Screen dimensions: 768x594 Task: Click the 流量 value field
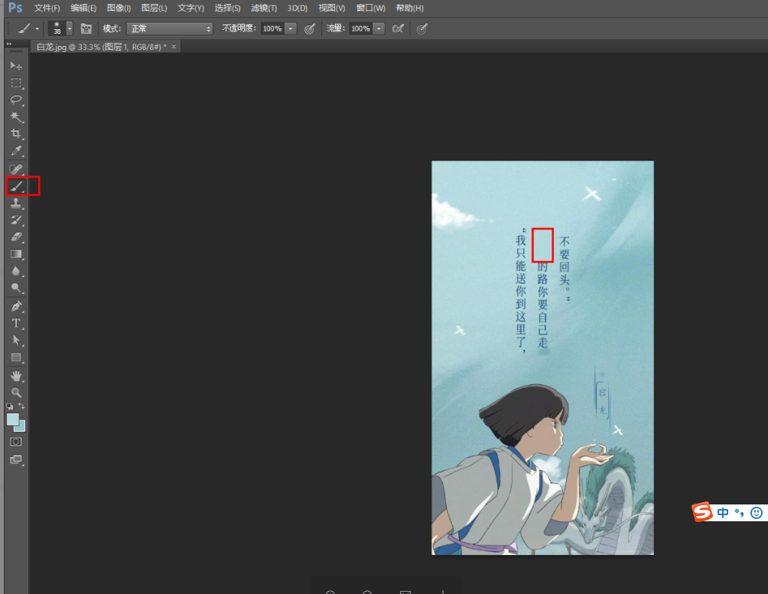tap(361, 28)
